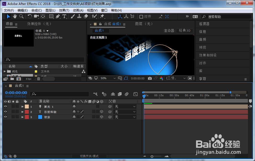Select the Pan Behind anchor point tool
Screen dimensions: 255x161
point(43,16)
